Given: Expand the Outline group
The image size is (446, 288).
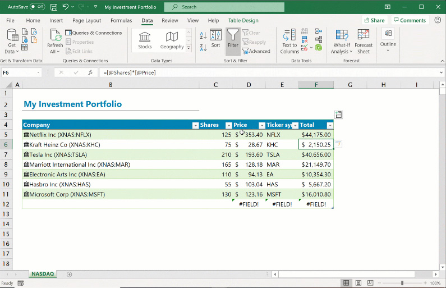Looking at the screenshot, I should pos(388,40).
